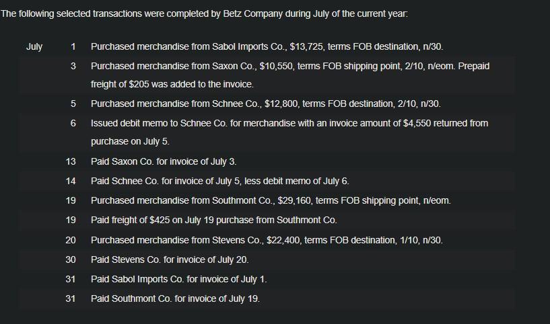This screenshot has height=324, width=550.
Task: Select the Southmont Co. $29,160 purchase row
Action: (x=267, y=201)
